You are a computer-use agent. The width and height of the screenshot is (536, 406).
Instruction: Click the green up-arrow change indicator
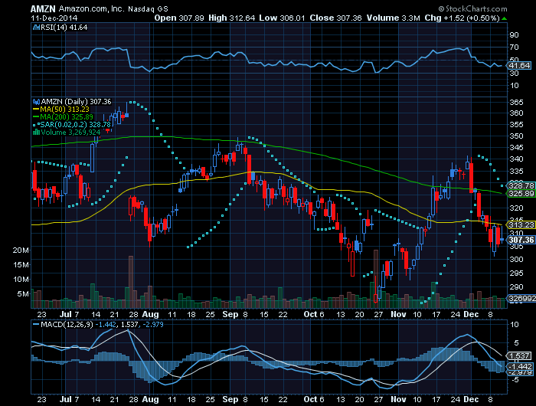[505, 18]
